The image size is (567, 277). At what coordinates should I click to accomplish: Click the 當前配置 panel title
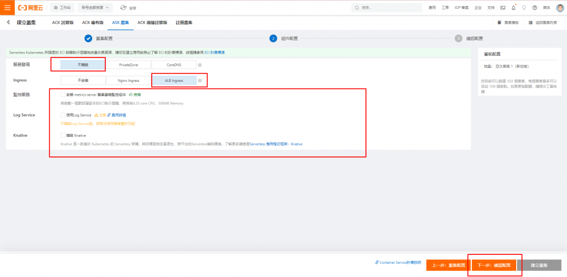(x=492, y=54)
